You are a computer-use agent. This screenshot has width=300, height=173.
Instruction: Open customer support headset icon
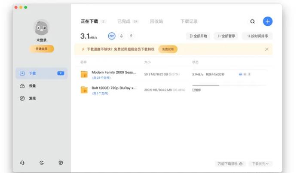tap(22, 163)
